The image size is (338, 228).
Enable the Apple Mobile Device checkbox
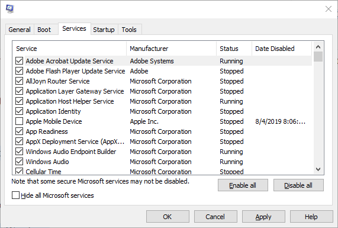[x=19, y=121]
